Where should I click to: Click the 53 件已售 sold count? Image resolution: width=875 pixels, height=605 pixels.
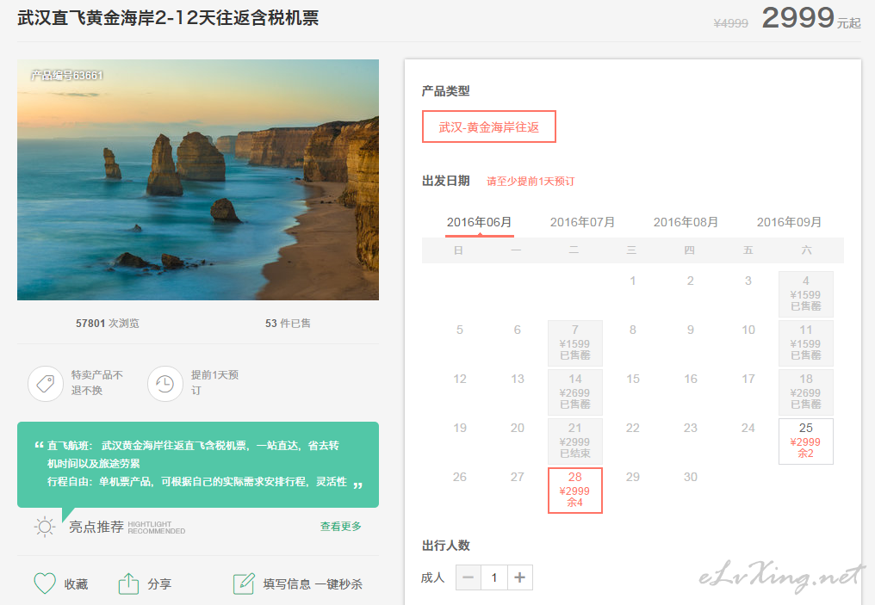tap(288, 324)
